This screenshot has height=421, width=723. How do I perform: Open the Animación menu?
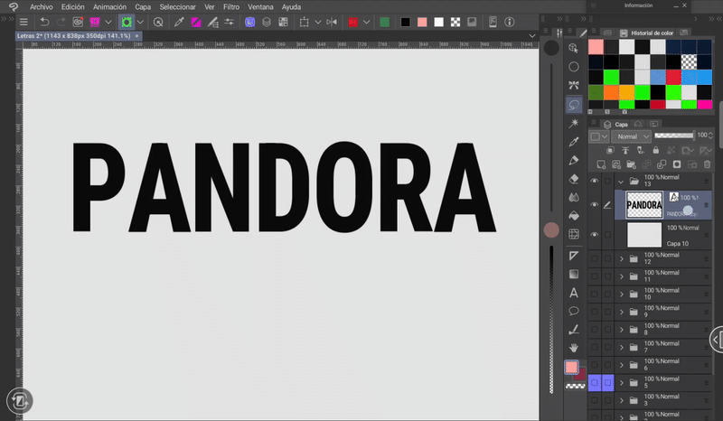109,7
